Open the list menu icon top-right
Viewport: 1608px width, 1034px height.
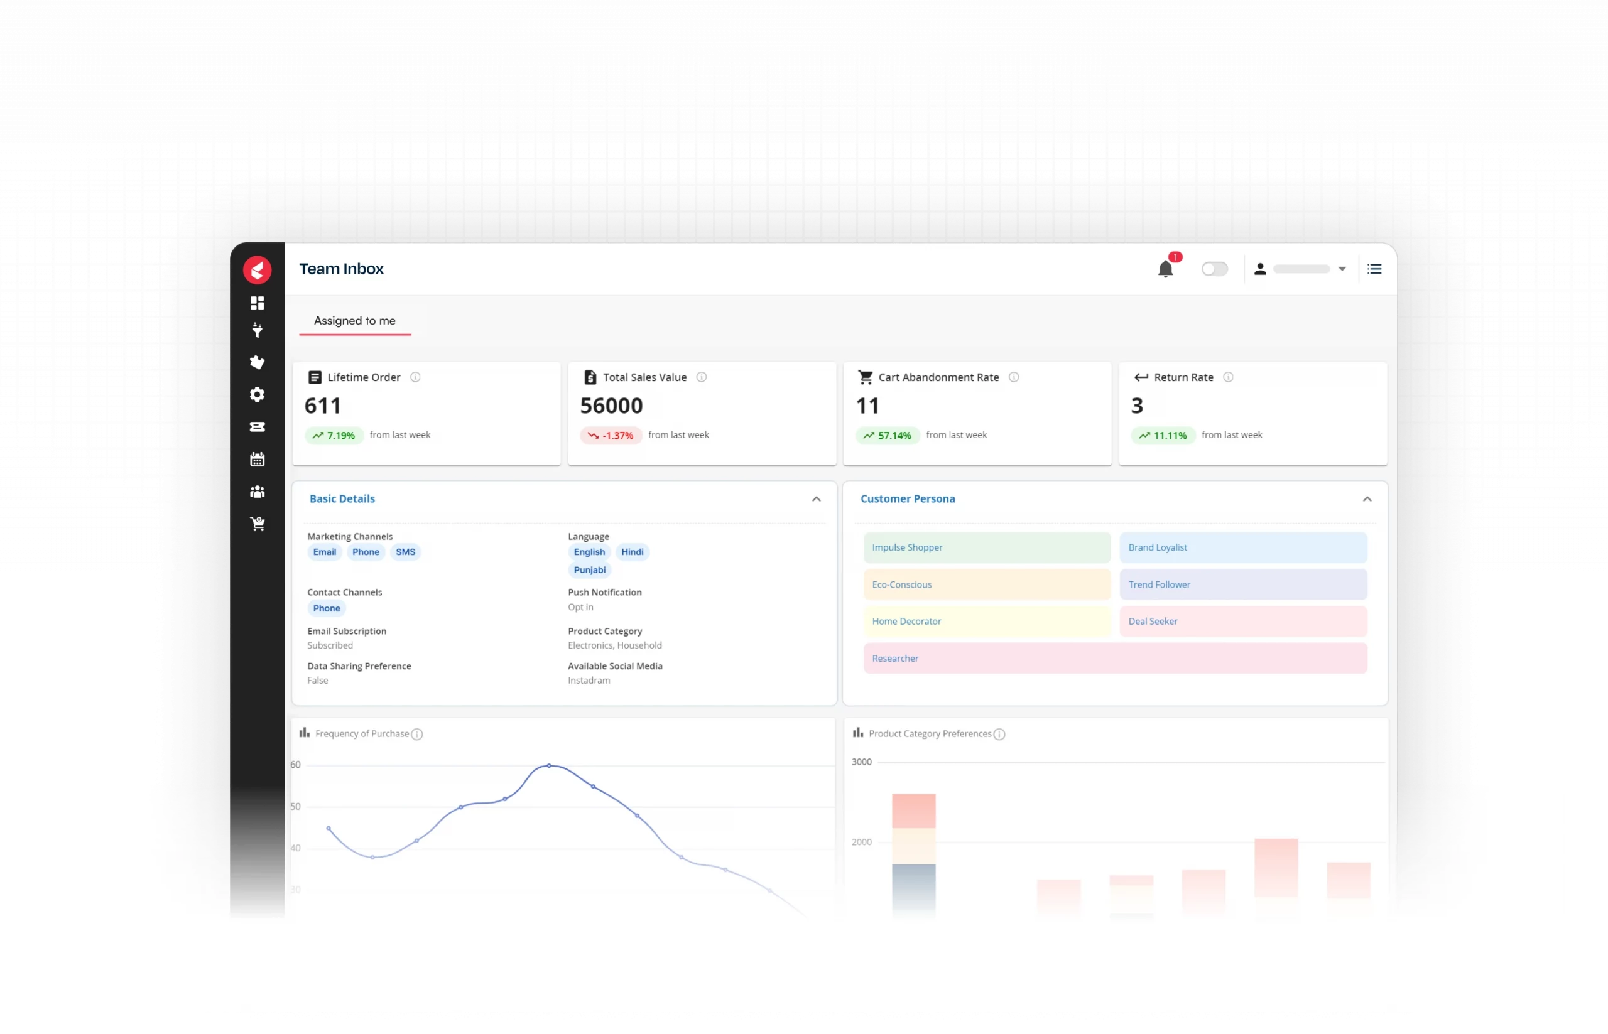[x=1374, y=269]
